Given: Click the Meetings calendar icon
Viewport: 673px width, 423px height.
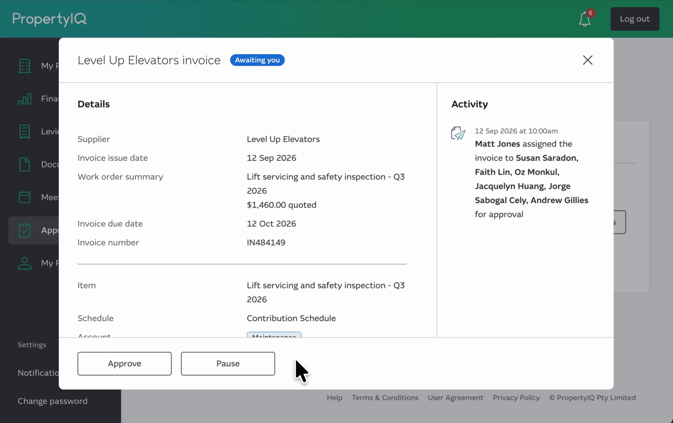Looking at the screenshot, I should pos(25,197).
